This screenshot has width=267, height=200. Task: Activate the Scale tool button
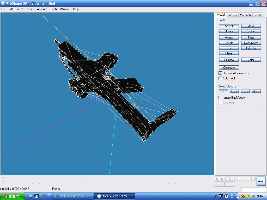coord(251,31)
